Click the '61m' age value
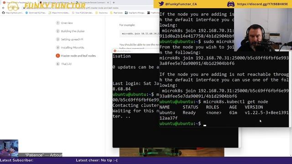This screenshot has width=292, height=164. coord(233,113)
